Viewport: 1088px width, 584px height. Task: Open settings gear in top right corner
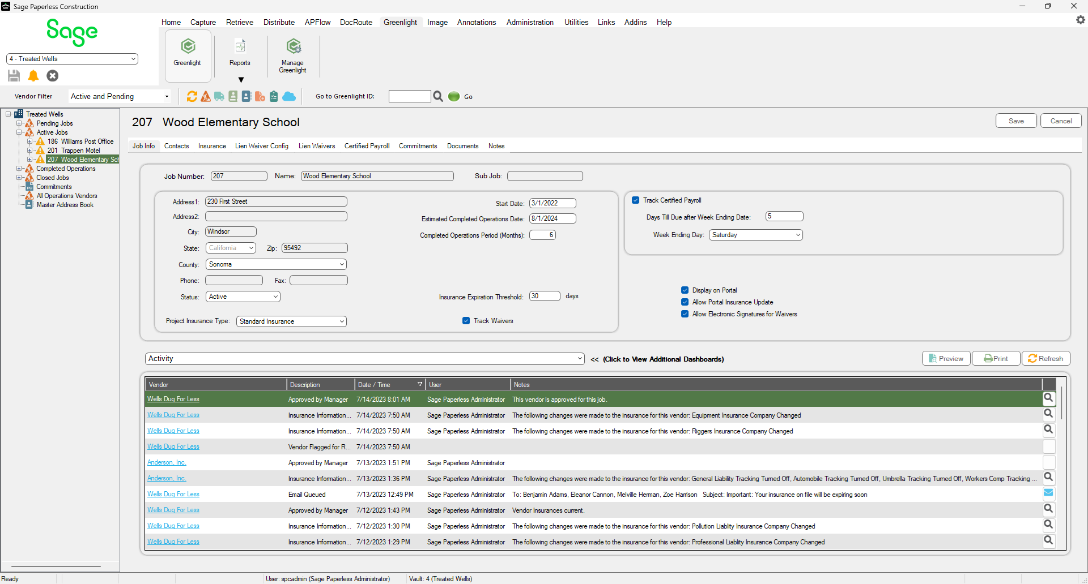pos(1081,20)
